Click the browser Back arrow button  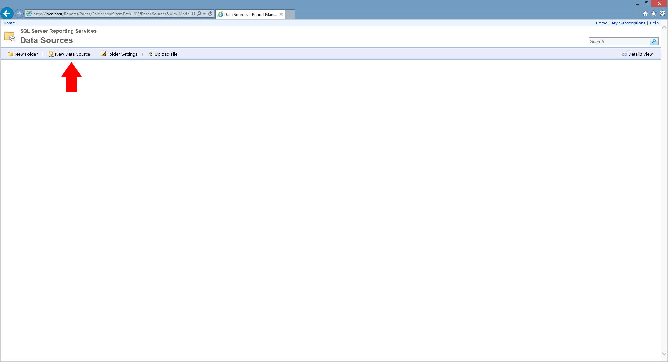[x=7, y=14]
